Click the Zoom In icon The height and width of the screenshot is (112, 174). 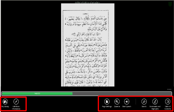click(117, 102)
